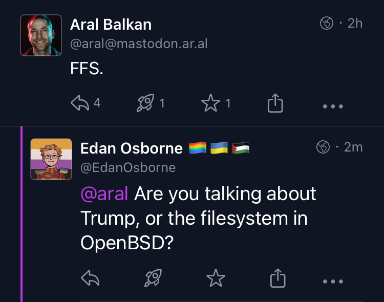Boost Edan Osborne's reply

(153, 278)
